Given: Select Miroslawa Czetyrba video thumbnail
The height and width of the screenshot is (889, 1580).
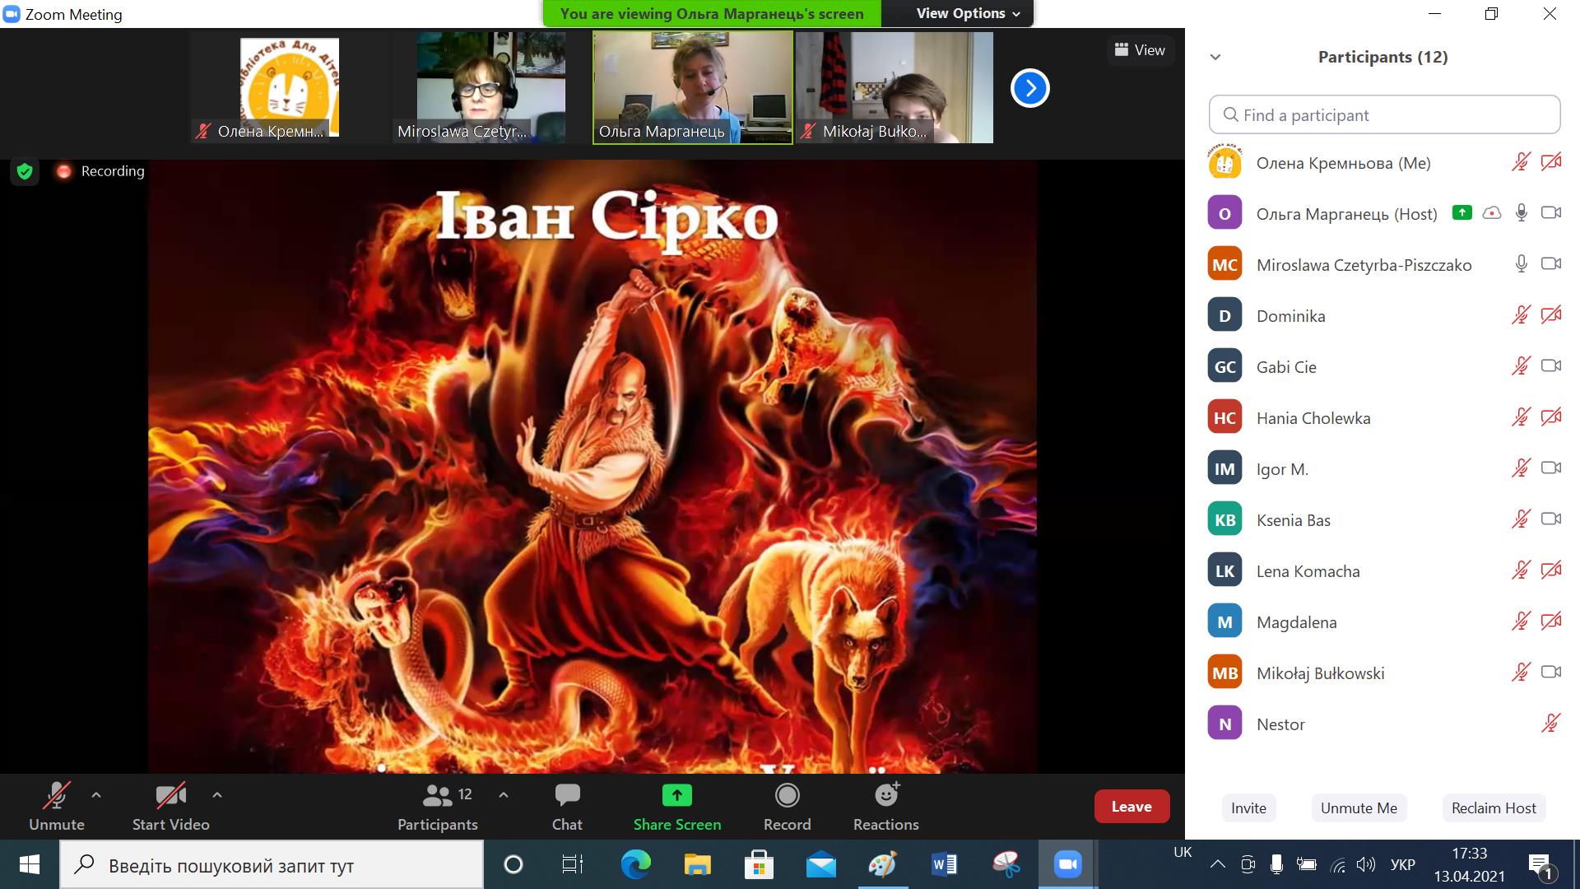Looking at the screenshot, I should pos(490,87).
